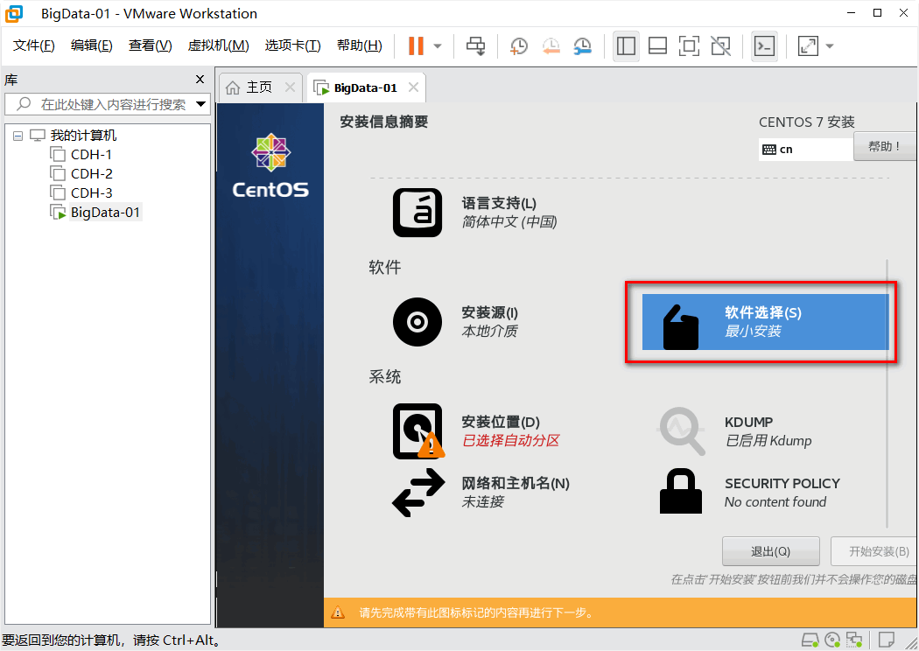Click the network adapter status icon
This screenshot has width=919, height=651.
tap(855, 640)
